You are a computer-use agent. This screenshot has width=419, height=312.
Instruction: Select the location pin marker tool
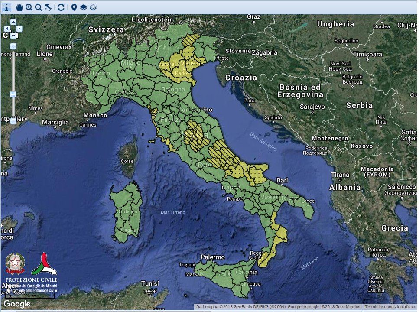pyautogui.click(x=74, y=7)
